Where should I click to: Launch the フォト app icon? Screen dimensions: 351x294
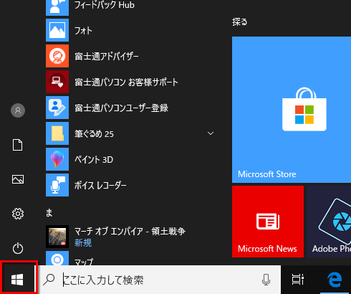[x=57, y=30]
